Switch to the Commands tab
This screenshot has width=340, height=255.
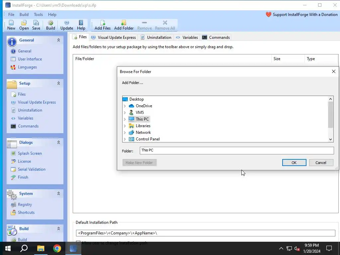(x=216, y=38)
